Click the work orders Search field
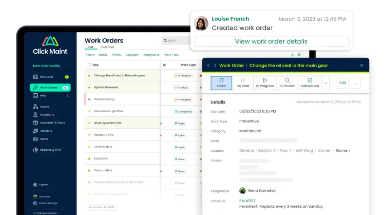Screen dimensions: 386x215 tap(175, 41)
